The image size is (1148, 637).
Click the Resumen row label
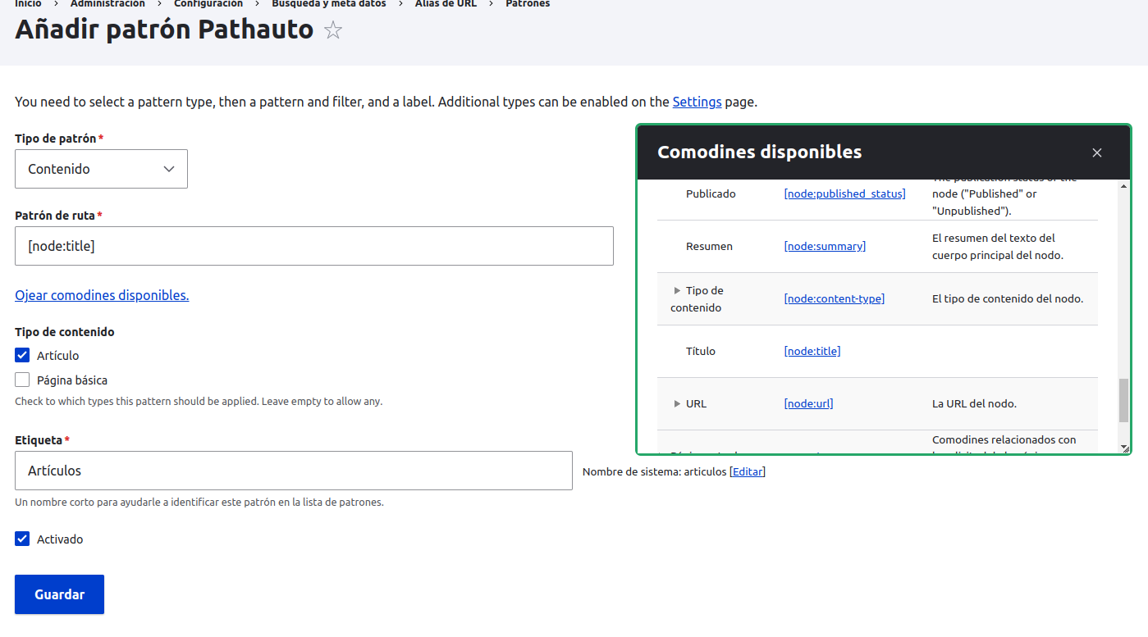(709, 246)
